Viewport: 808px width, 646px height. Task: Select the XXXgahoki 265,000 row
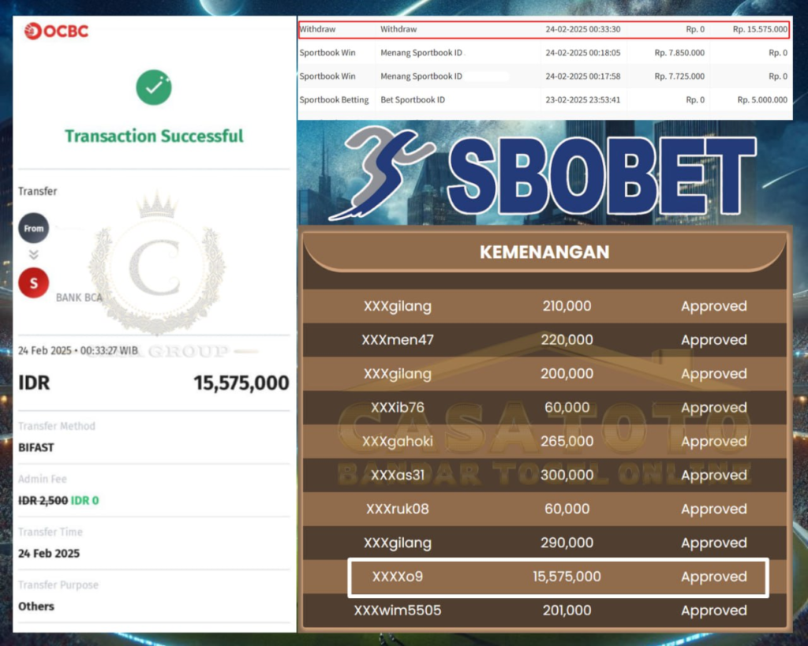[544, 442]
